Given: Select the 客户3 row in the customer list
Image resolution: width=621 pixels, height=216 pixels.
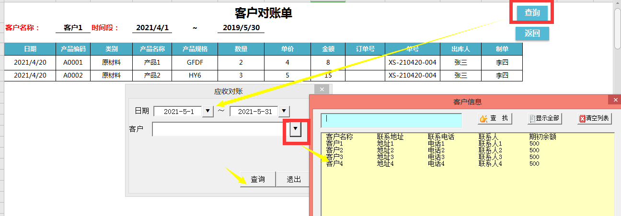Looking at the screenshot, I should [x=467, y=157].
